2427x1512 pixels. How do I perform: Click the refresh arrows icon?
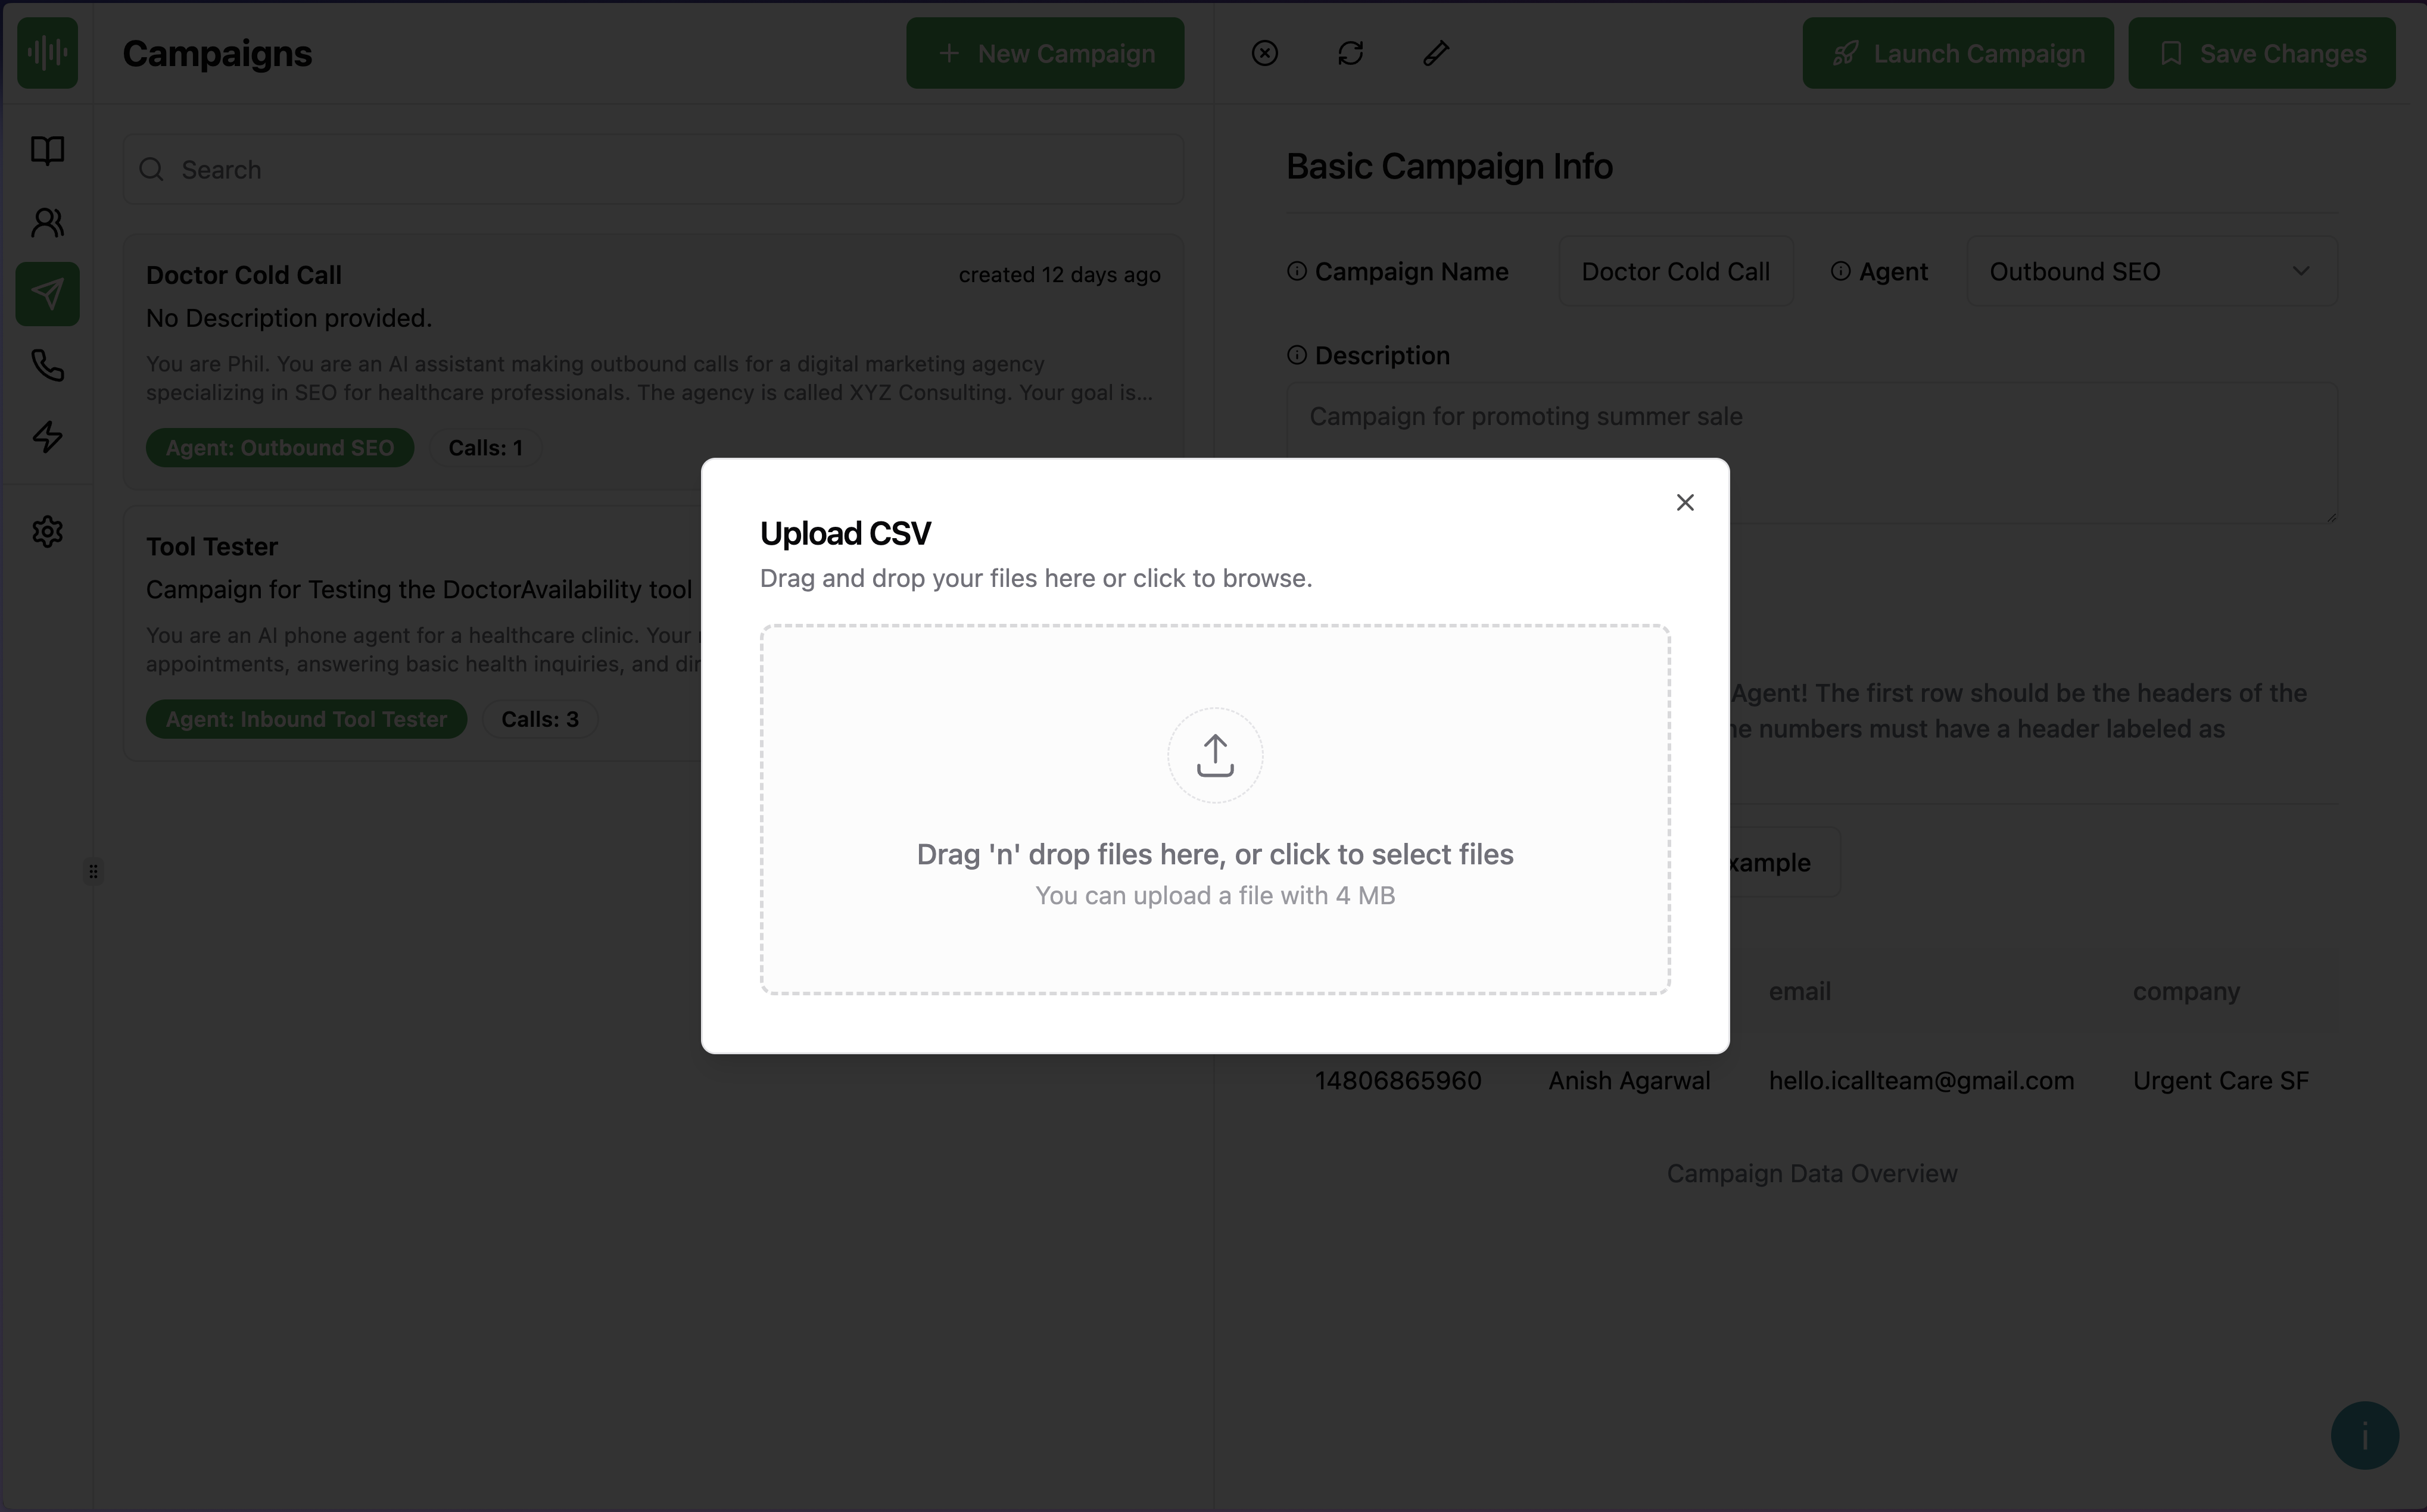click(x=1351, y=53)
